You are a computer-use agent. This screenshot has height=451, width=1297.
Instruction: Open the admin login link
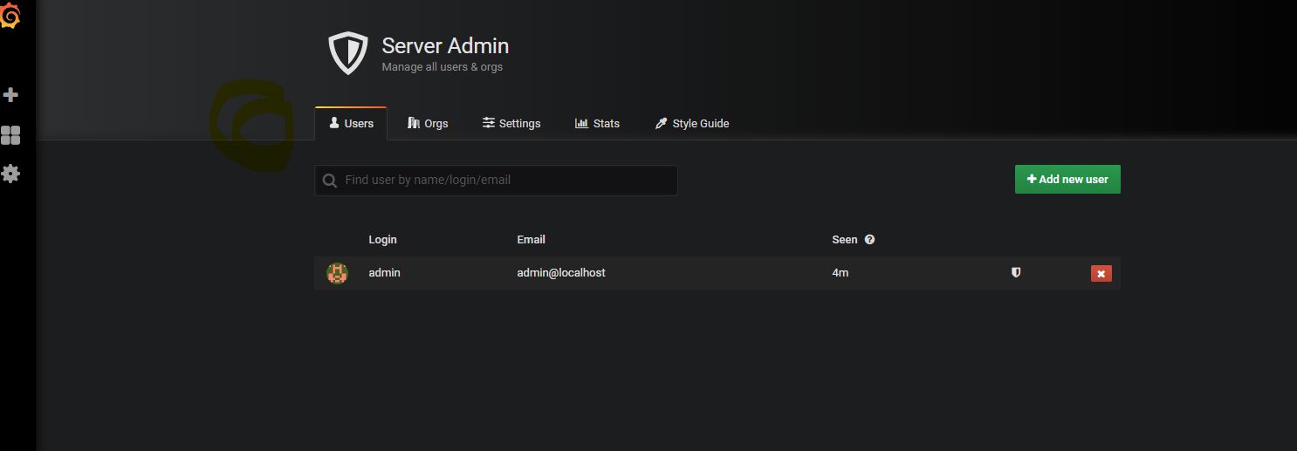point(384,273)
